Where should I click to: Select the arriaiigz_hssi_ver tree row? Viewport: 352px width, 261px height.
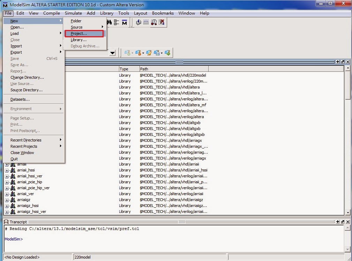32,212
